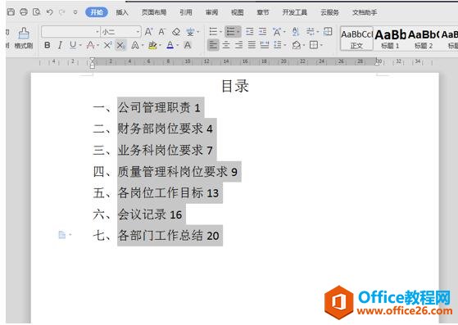Click the Format Painter (格式刷) icon
The image size is (458, 325).
(x=24, y=38)
